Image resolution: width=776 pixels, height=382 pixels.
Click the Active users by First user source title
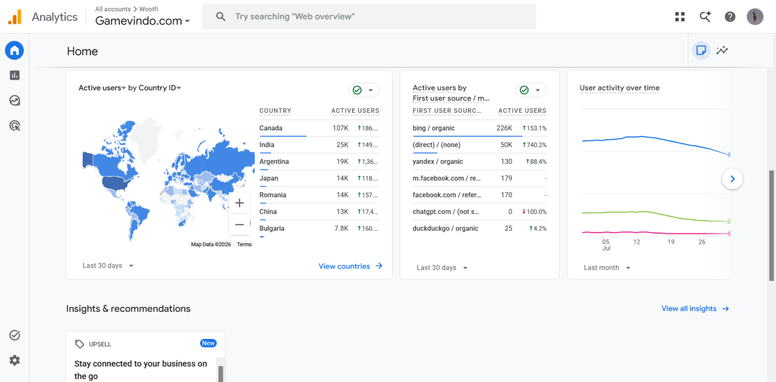point(451,93)
